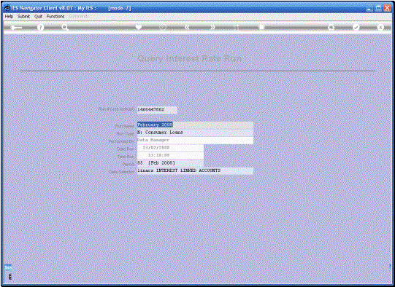Open the Functions menu

tap(55, 16)
